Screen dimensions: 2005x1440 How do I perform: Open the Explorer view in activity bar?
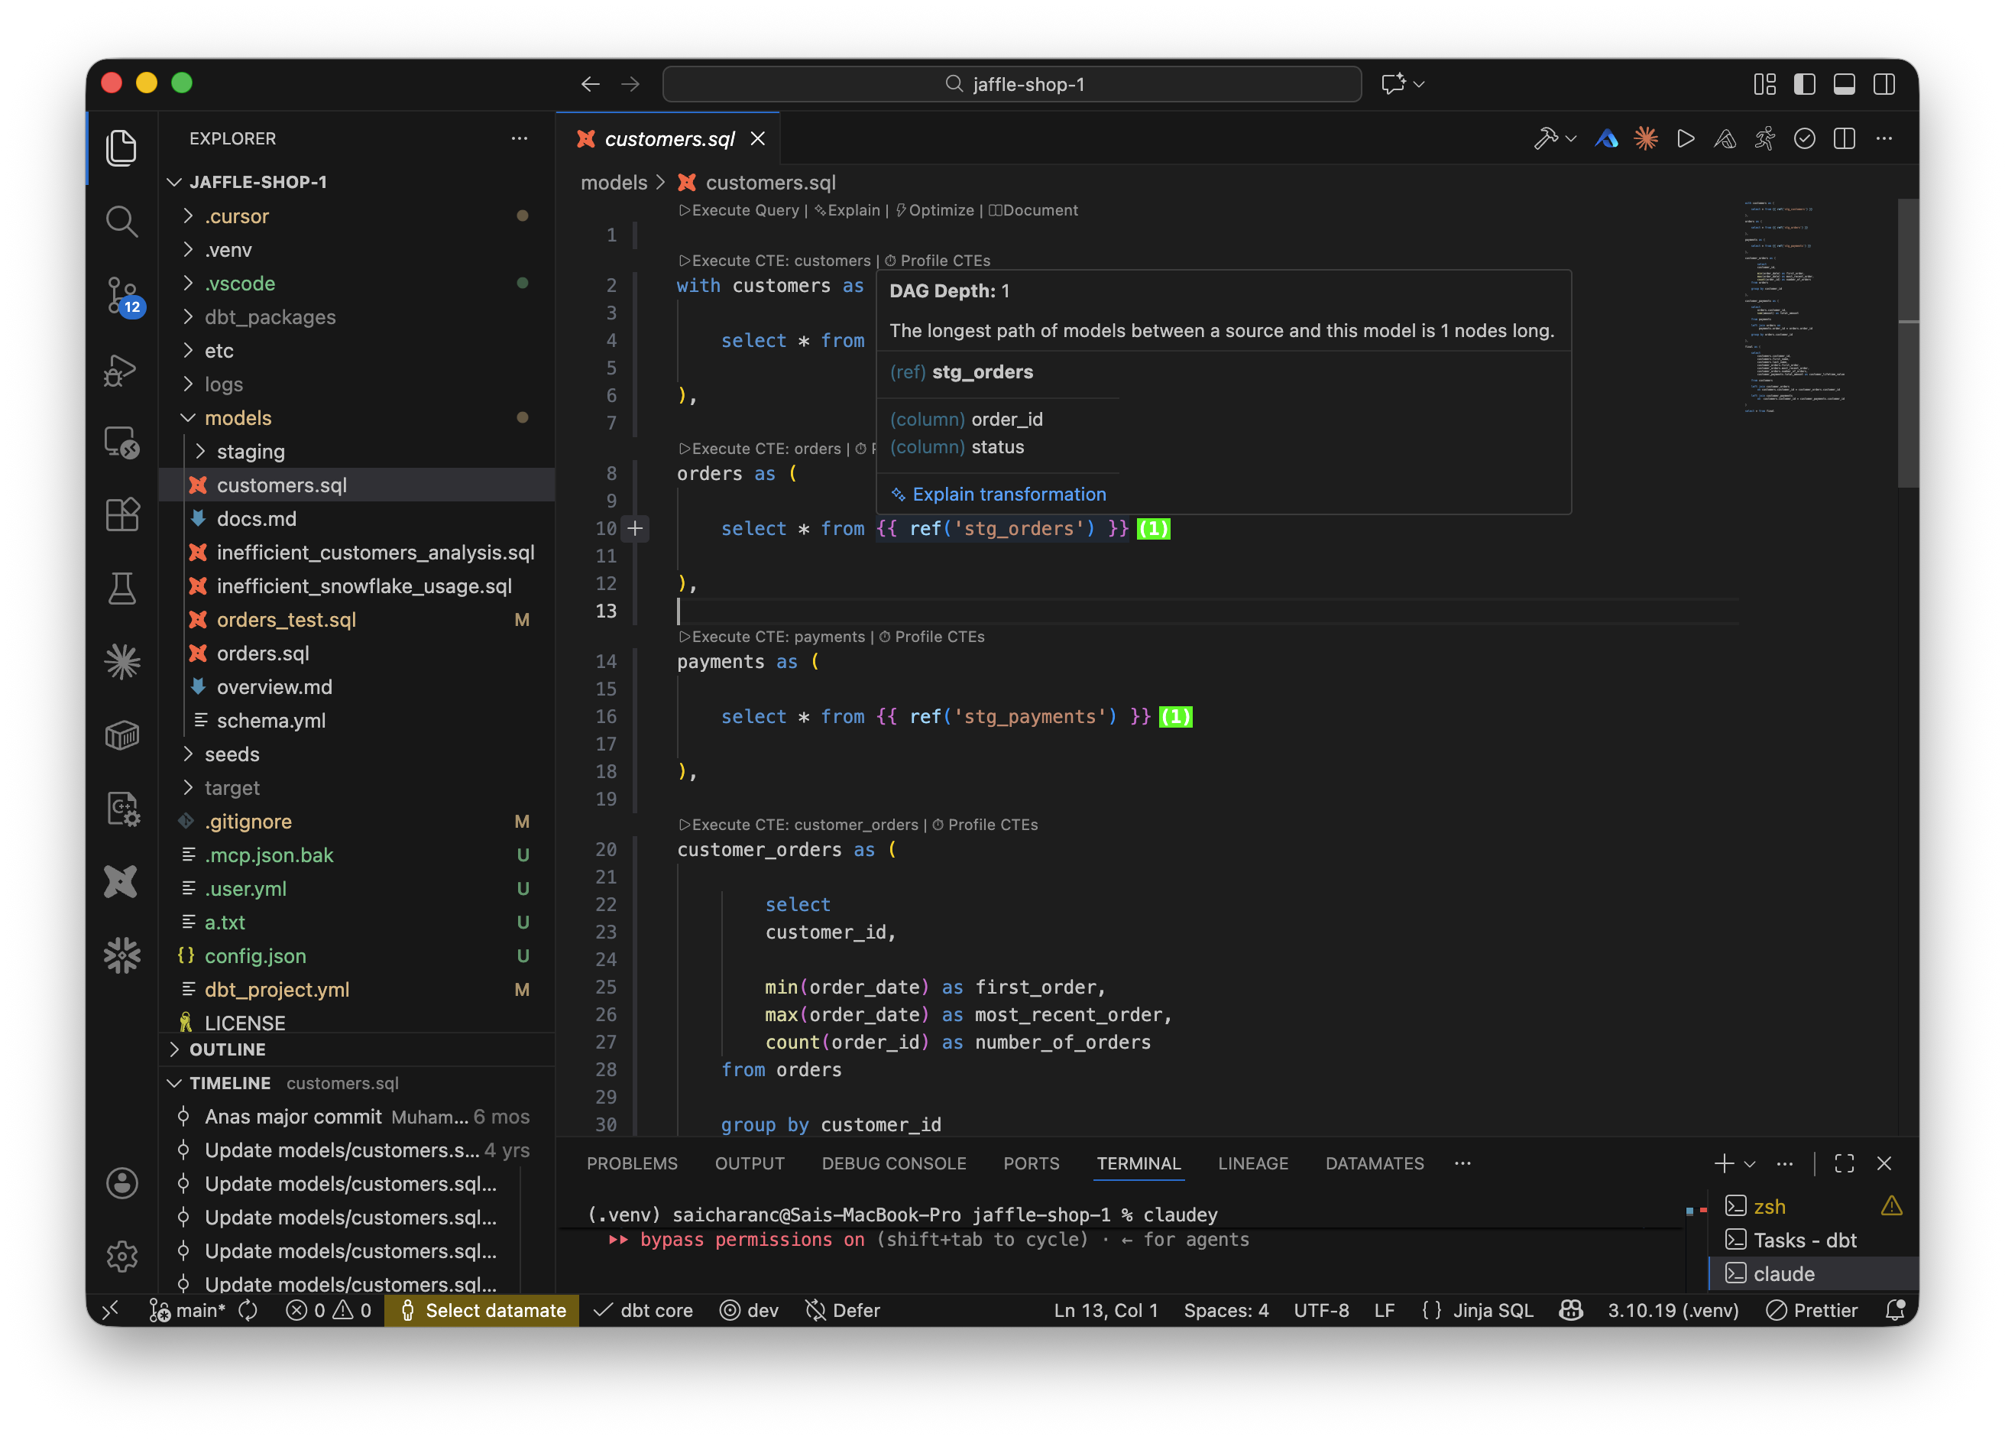pyautogui.click(x=121, y=147)
